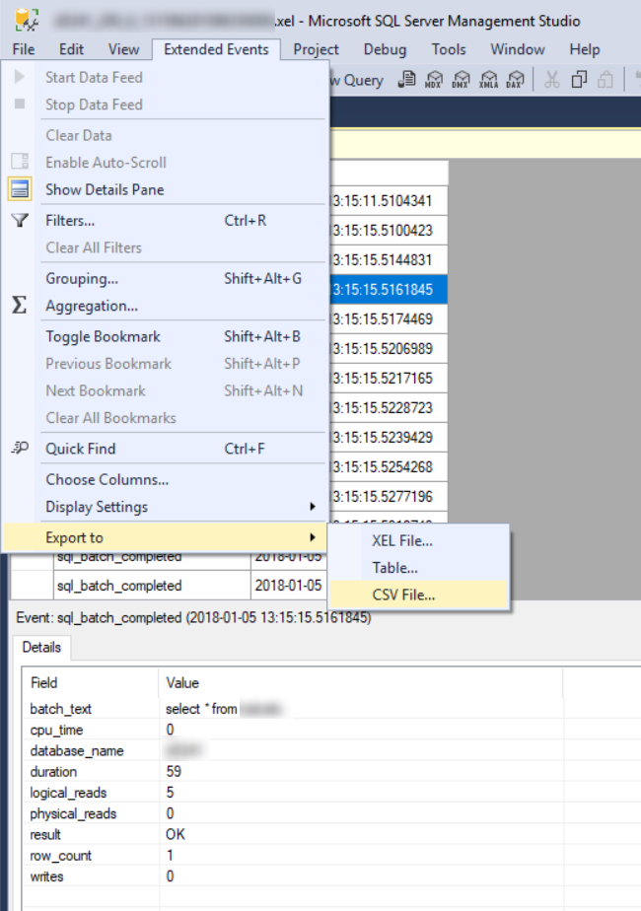This screenshot has width=641, height=911.
Task: Click the result field value OK
Action: (175, 834)
